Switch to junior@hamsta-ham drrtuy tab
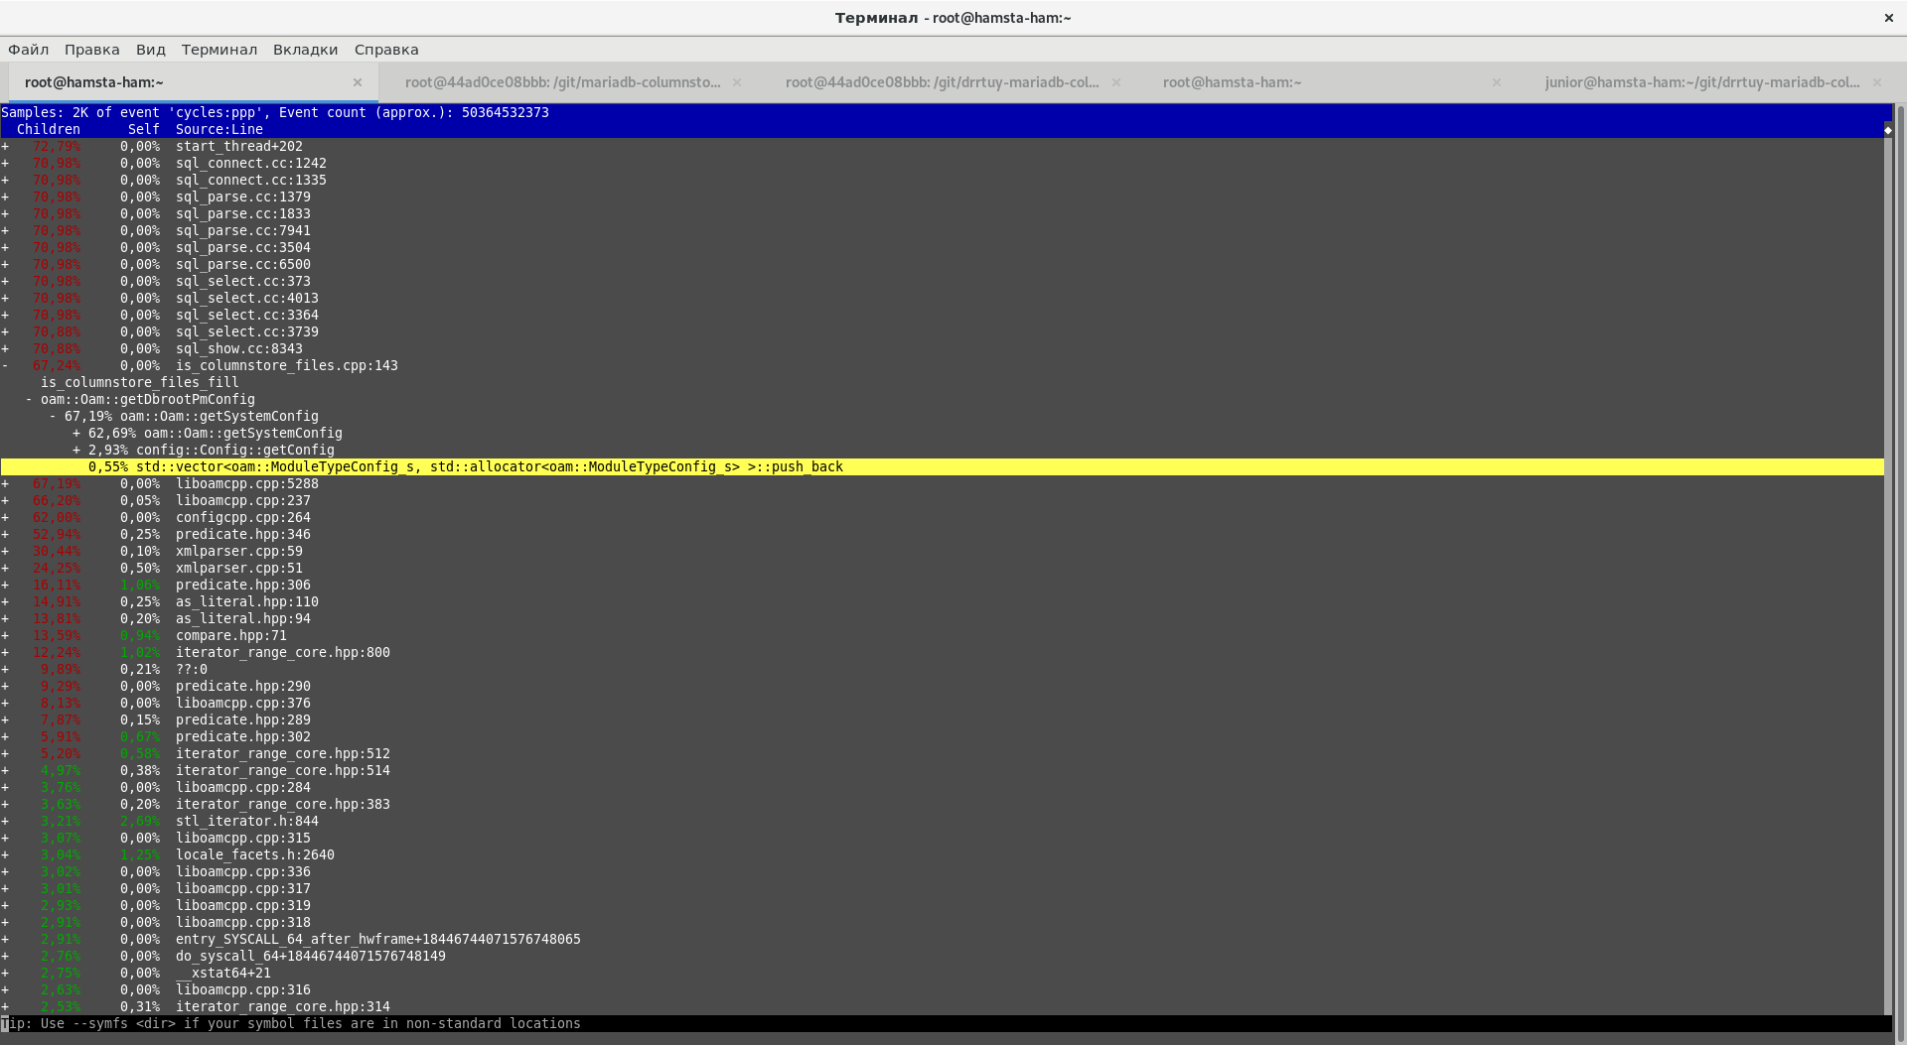1907x1045 pixels. coord(1700,82)
